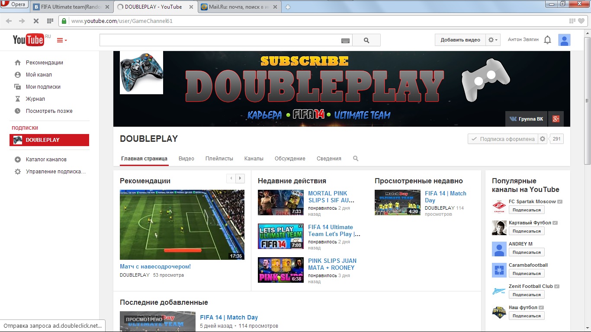Subscribe to Картавый Футбол
The width and height of the screenshot is (591, 332).
[x=527, y=231]
